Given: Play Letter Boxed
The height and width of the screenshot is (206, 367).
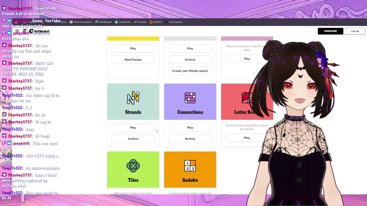Looking at the screenshot, I should [247, 138].
